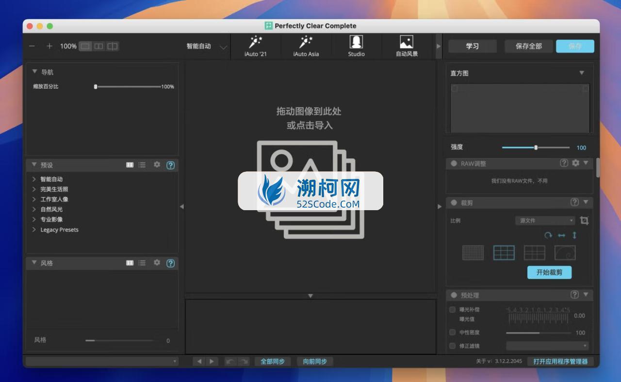The width and height of the screenshot is (621, 382).
Task: Set 风格 panel to list view
Action: pos(142,263)
